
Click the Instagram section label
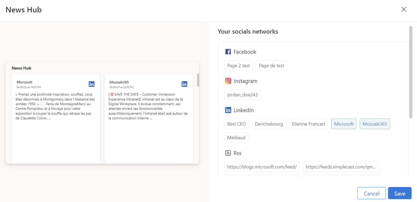click(245, 81)
